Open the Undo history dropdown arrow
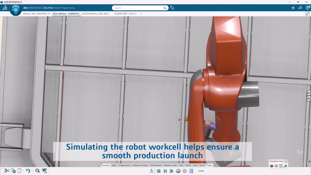This screenshot has width=311, height=175. [x=32, y=171]
